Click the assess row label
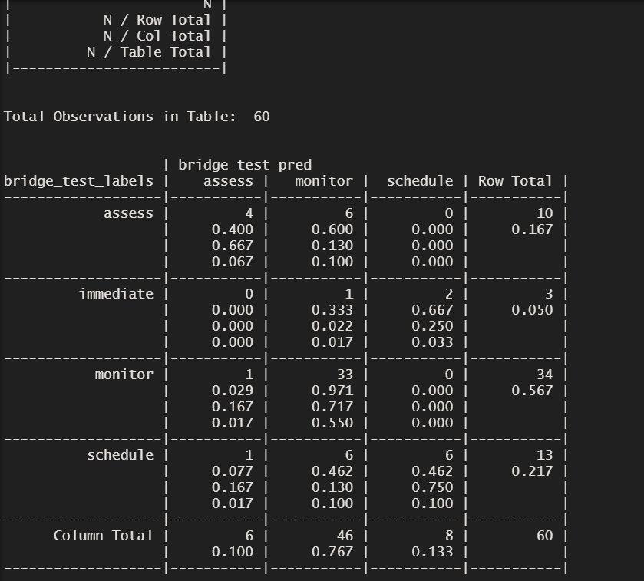Viewport: 644px width, 581px height. coord(128,213)
